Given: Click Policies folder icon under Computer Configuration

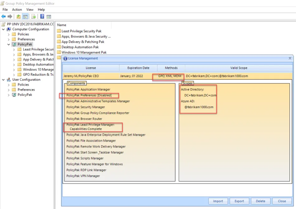Looking at the screenshot, I should pos(14,34).
